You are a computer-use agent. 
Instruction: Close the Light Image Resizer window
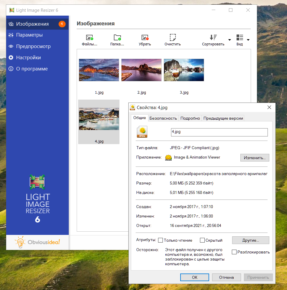[x=248, y=10]
